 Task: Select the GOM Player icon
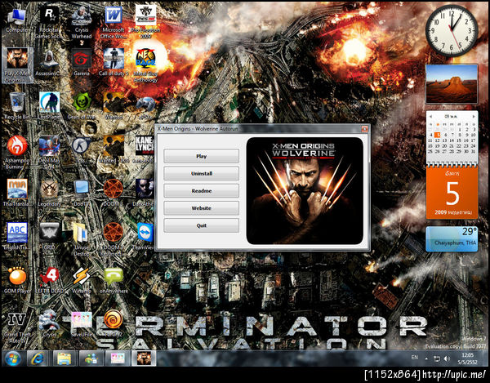(x=17, y=280)
